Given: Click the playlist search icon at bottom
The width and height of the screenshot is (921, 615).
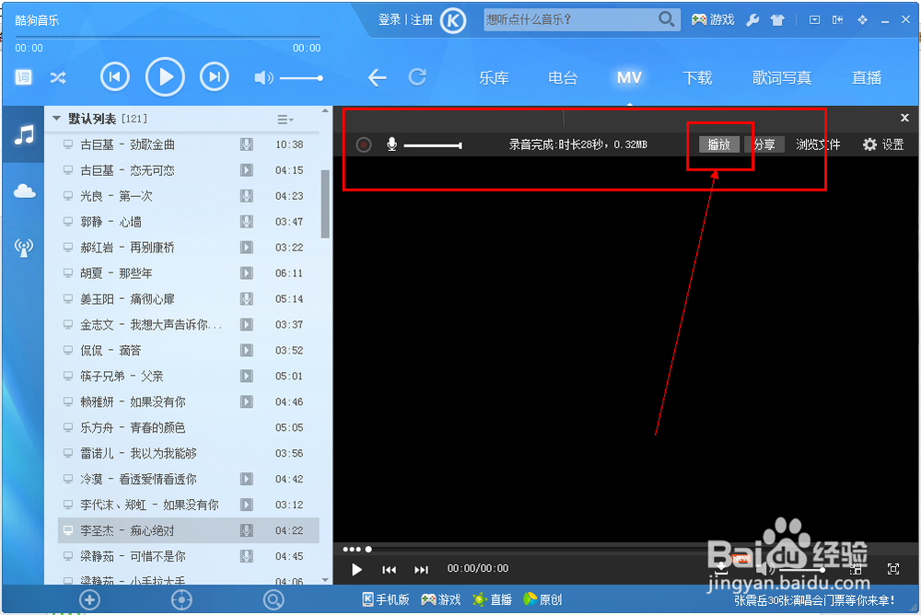Looking at the screenshot, I should (x=274, y=599).
